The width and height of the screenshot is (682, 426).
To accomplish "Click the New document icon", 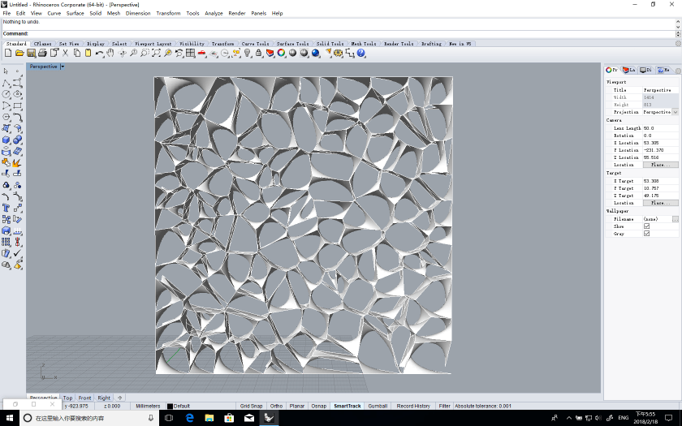I will click(8, 53).
